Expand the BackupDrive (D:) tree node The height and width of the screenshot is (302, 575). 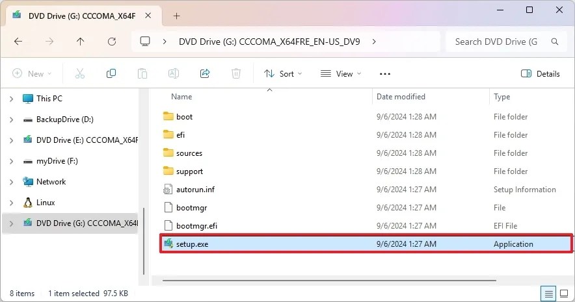[x=11, y=120]
